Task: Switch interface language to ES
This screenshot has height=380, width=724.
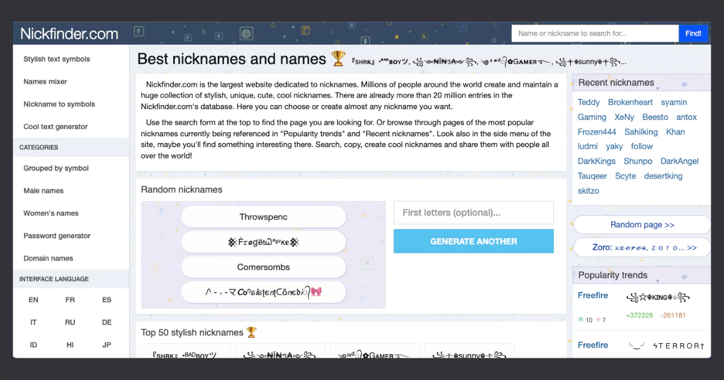Action: click(107, 300)
